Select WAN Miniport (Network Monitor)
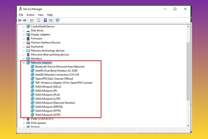Image resolution: width=208 pixels, height=139 pixels. pyautogui.click(x=55, y=103)
